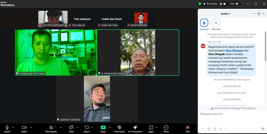This screenshot has width=267, height=134.
Task: Click the Recording status indicator
Action: (211, 4)
